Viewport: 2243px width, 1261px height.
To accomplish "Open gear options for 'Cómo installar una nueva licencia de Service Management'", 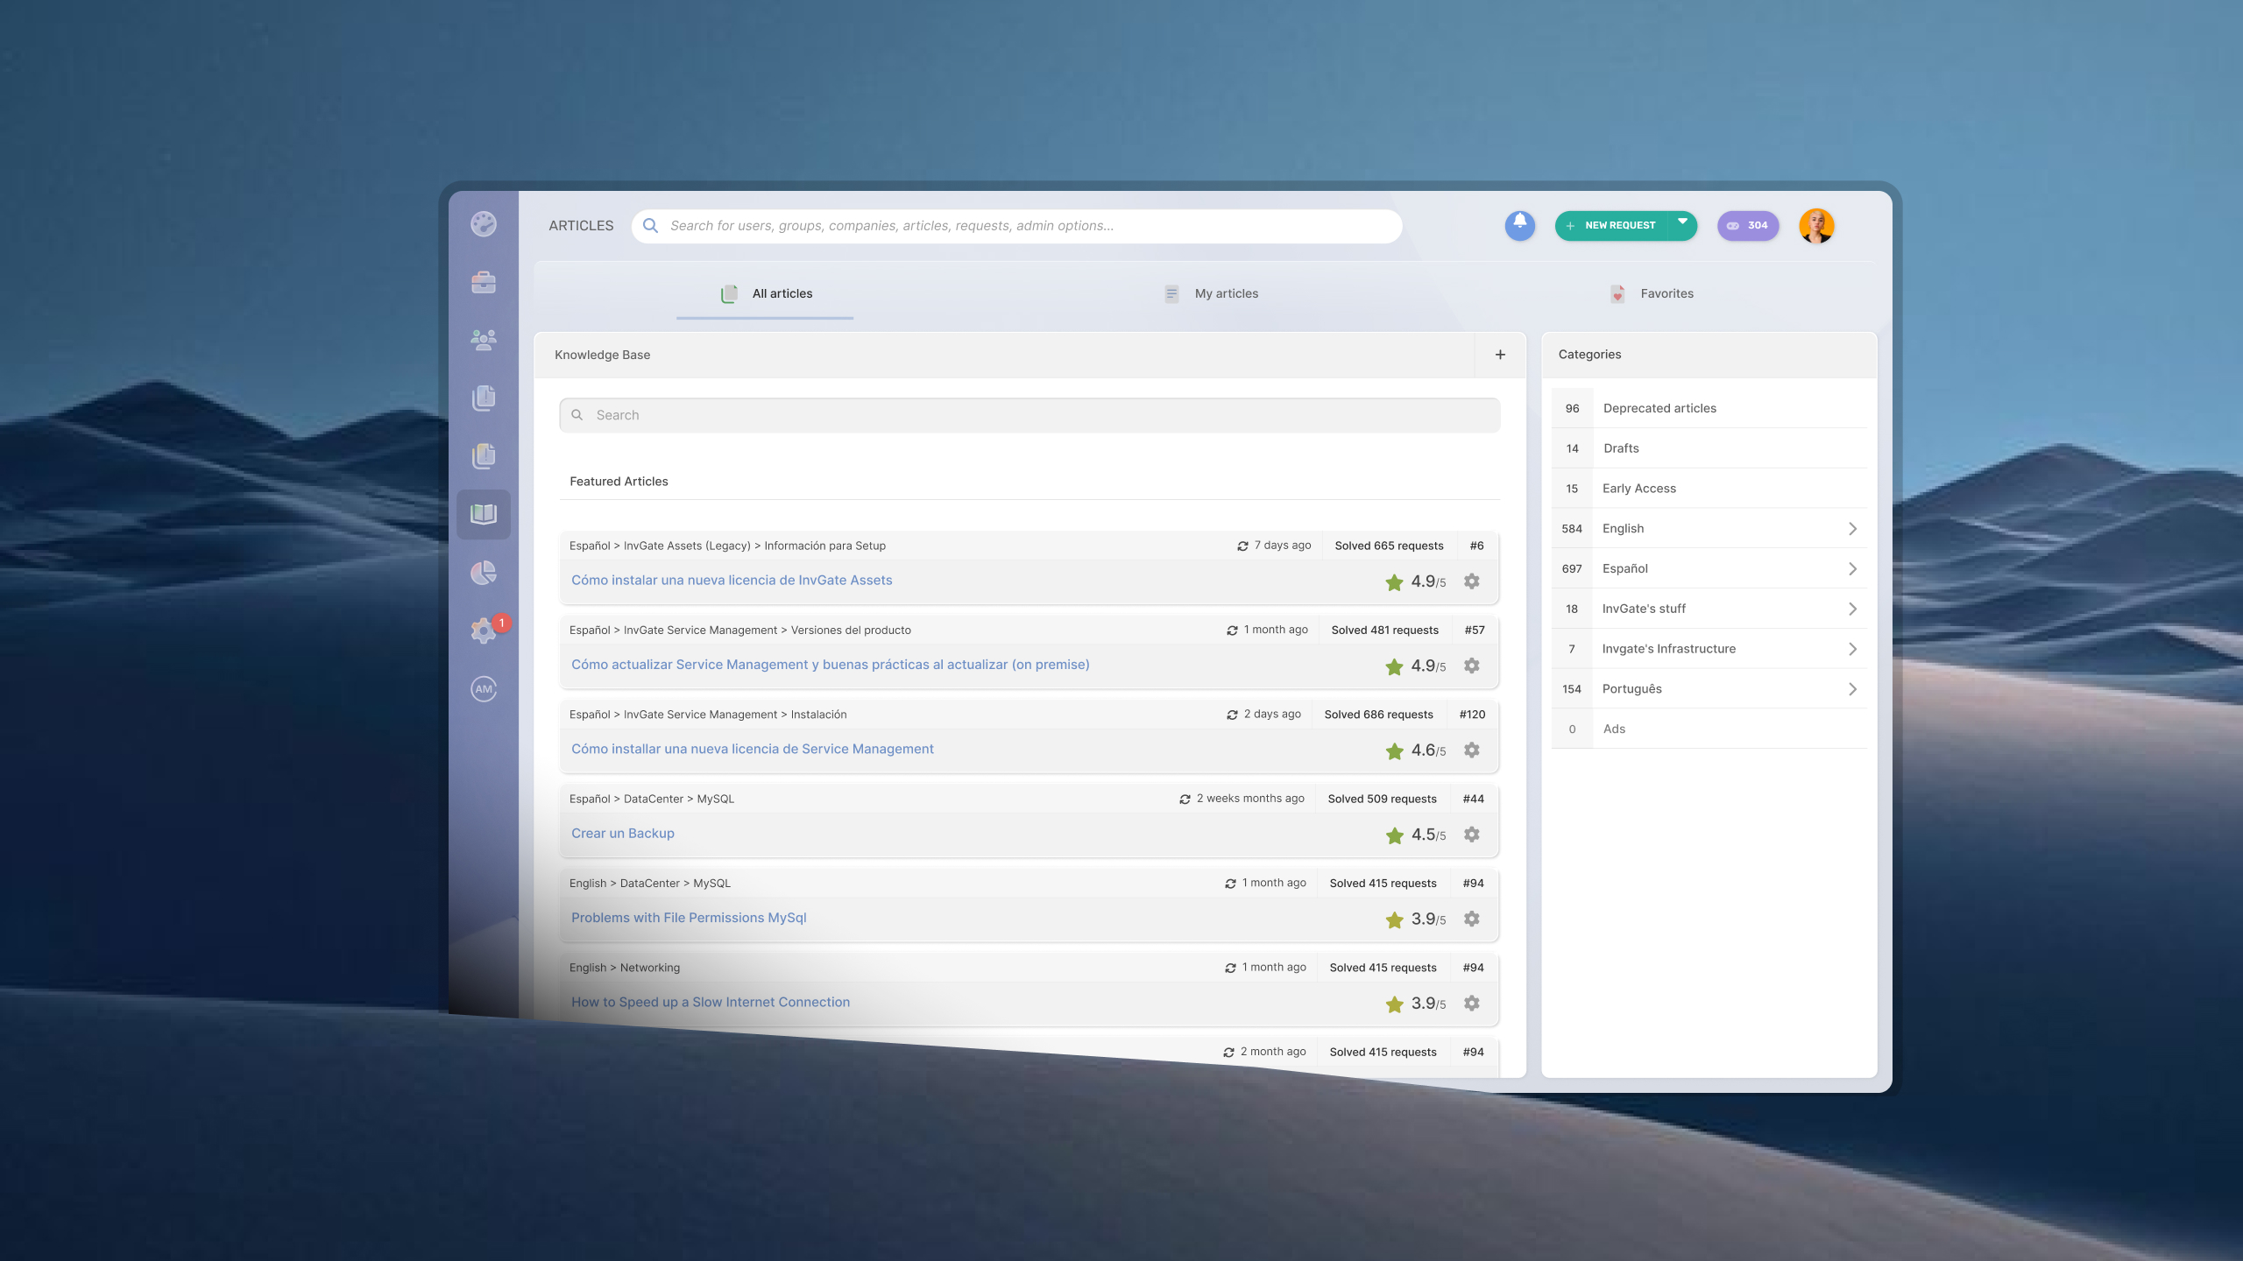I will (1472, 750).
